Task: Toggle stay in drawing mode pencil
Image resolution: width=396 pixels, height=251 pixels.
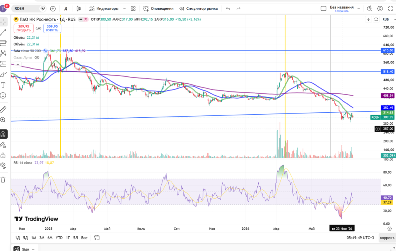Action: pos(3,145)
